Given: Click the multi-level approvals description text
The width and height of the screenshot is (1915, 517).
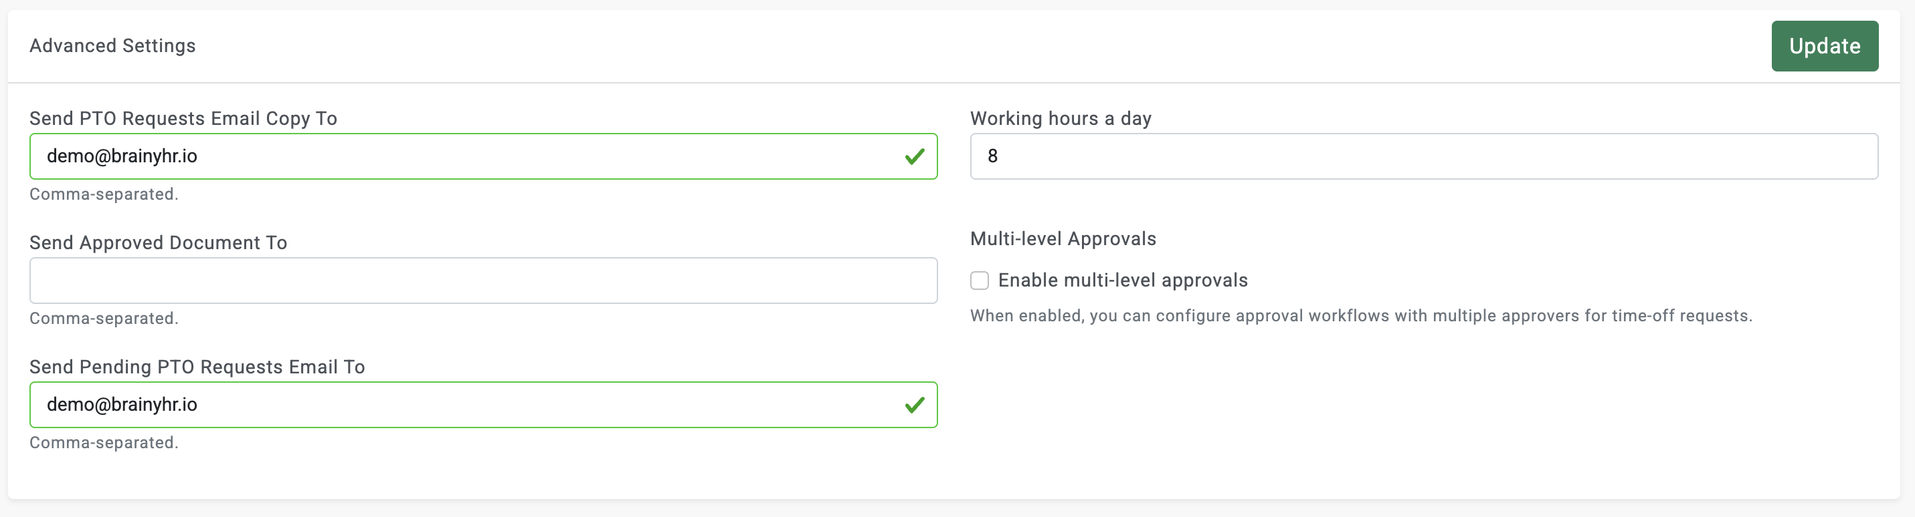Looking at the screenshot, I should click(x=1360, y=316).
